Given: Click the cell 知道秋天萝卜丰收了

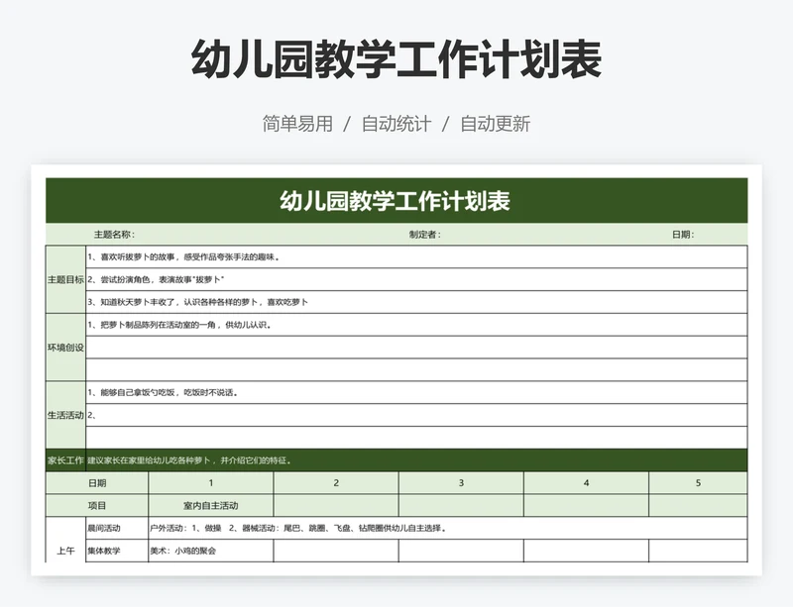Looking at the screenshot, I should point(416,302).
